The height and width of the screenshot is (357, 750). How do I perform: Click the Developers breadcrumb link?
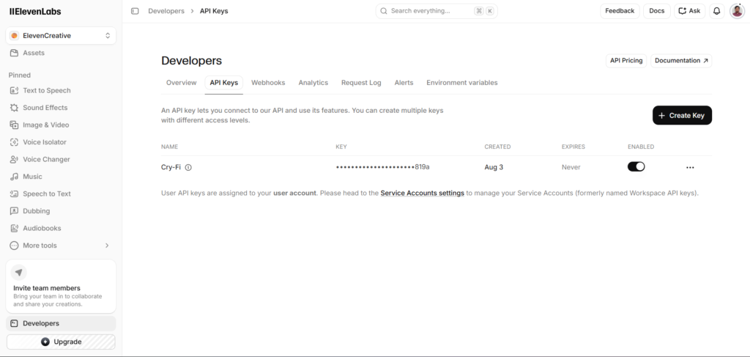tap(166, 11)
